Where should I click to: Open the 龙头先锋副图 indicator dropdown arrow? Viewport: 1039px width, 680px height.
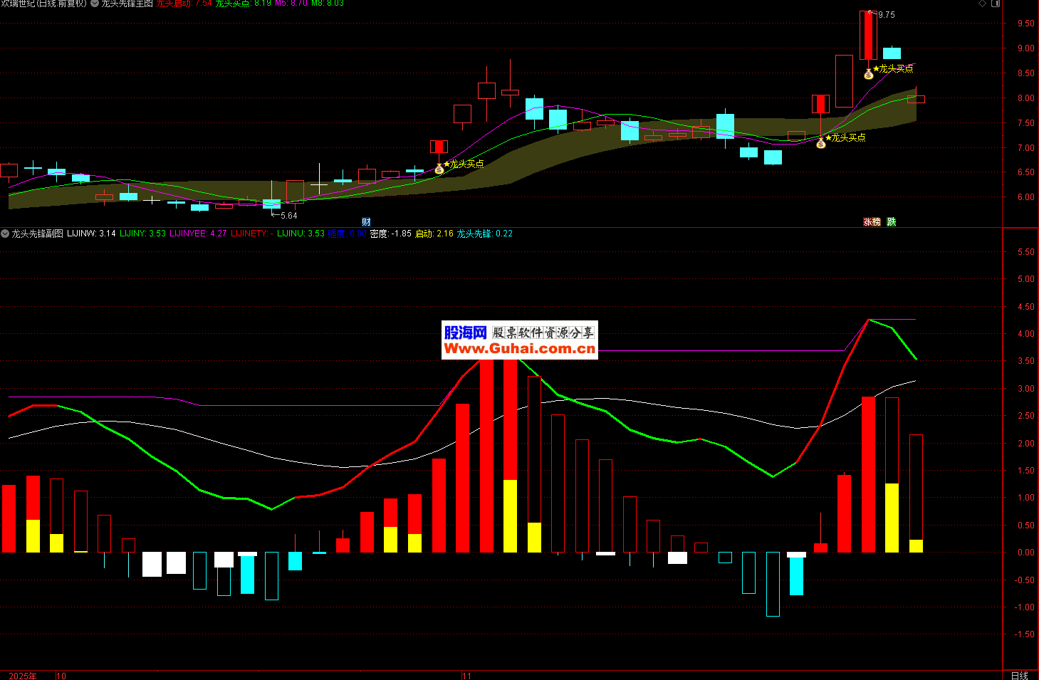coord(5,234)
